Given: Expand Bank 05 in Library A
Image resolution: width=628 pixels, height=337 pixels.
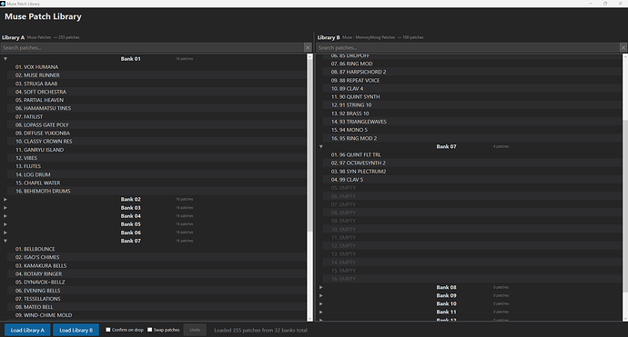Looking at the screenshot, I should point(5,224).
